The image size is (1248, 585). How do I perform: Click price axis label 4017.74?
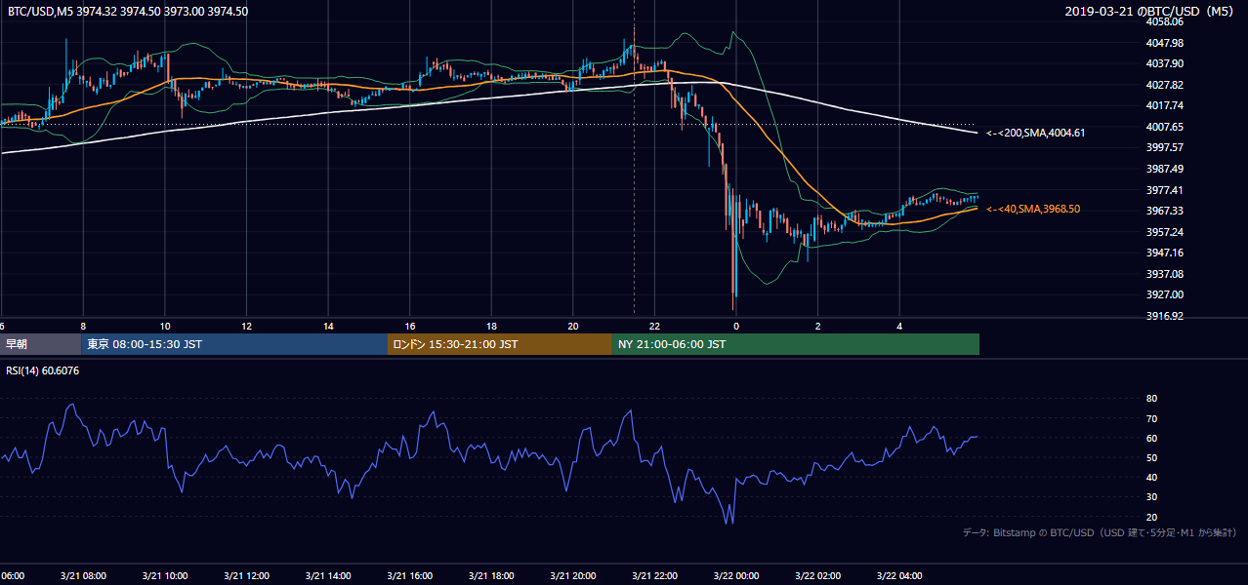coord(1165,105)
